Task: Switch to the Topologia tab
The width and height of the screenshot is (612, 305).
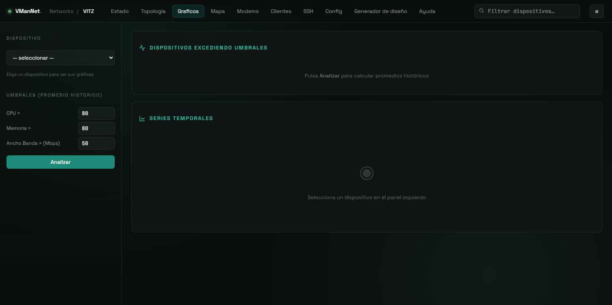Action: [153, 11]
